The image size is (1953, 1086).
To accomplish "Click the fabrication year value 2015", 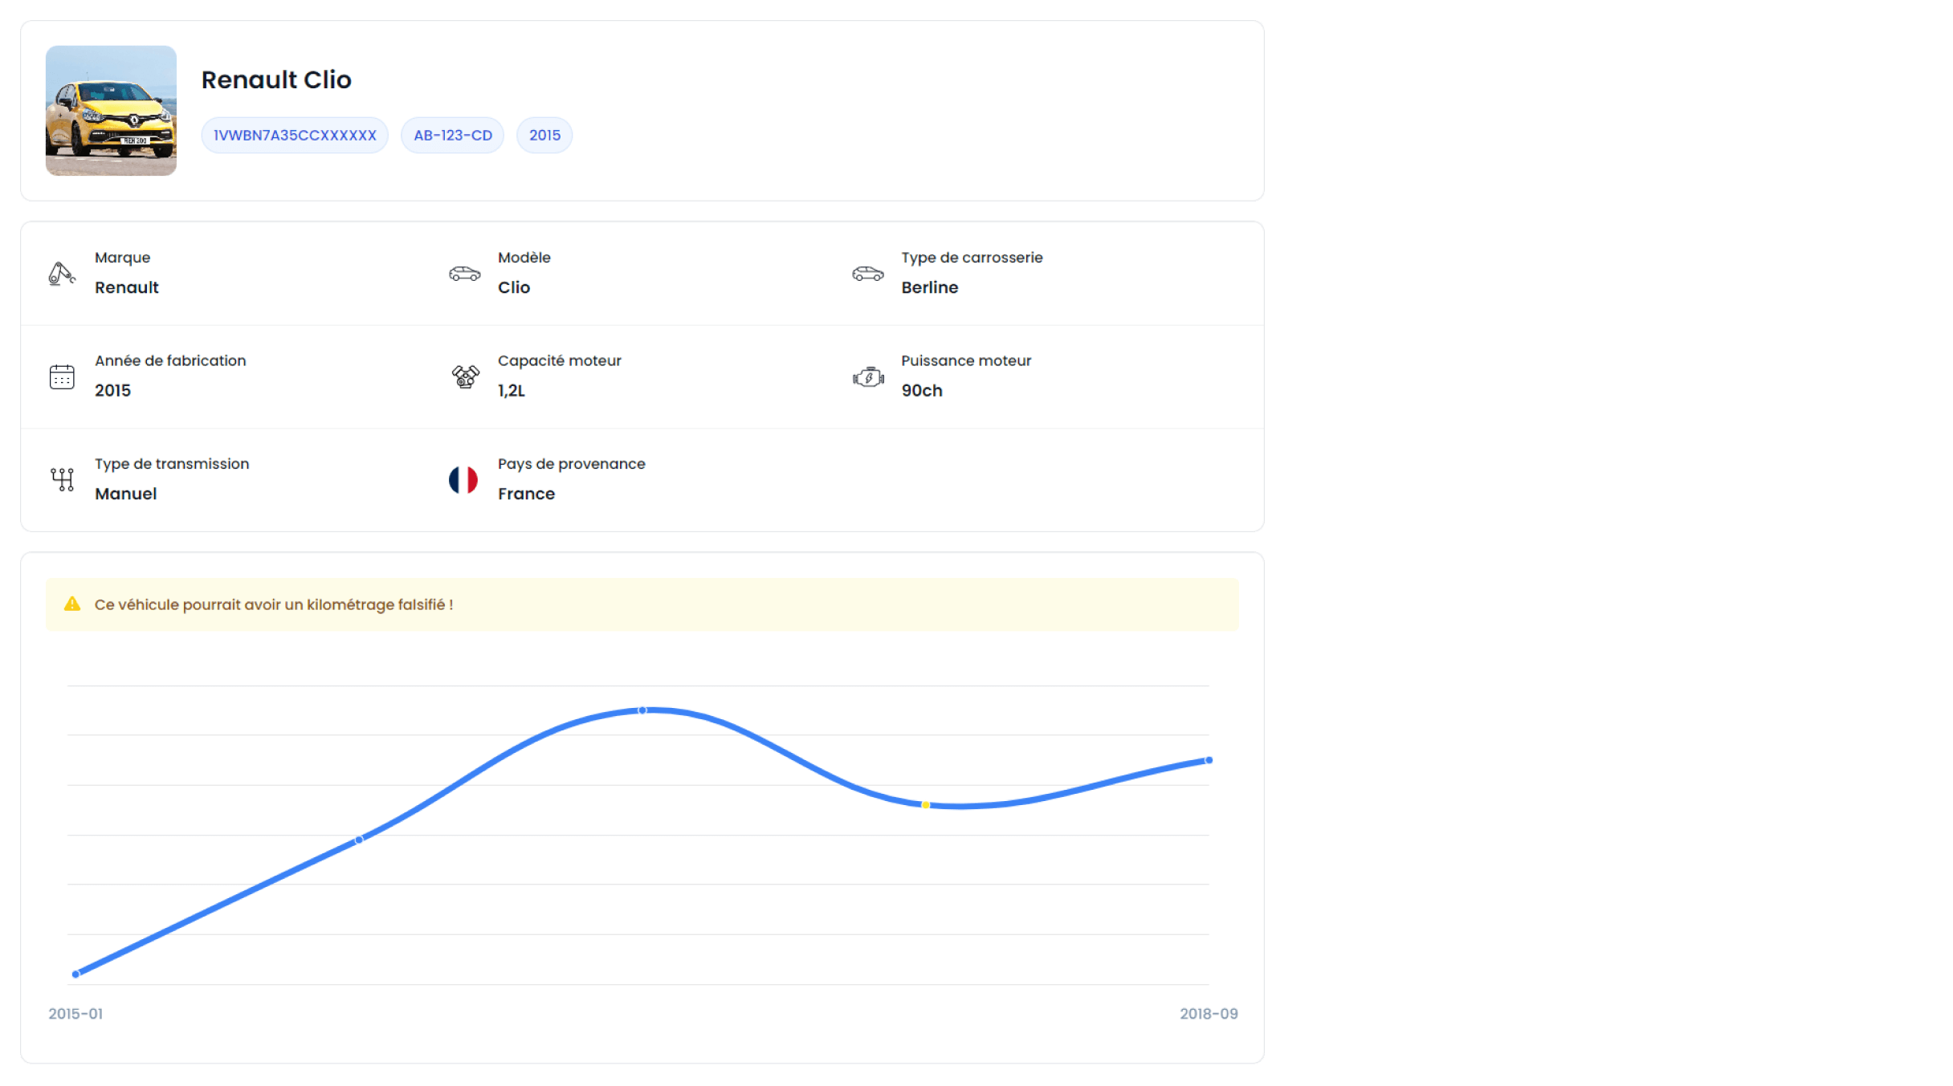I will click(112, 390).
